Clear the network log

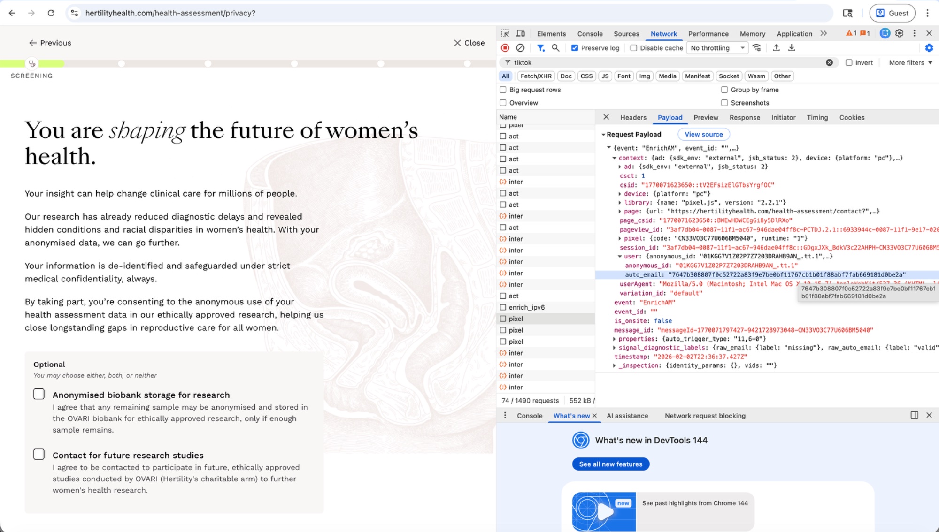tap(520, 48)
